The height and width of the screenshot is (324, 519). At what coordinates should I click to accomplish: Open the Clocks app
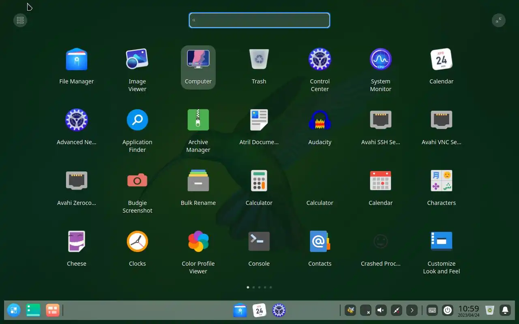[x=137, y=242]
